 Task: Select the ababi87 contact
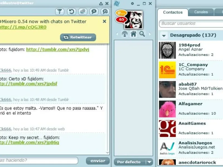[x=191, y=89]
